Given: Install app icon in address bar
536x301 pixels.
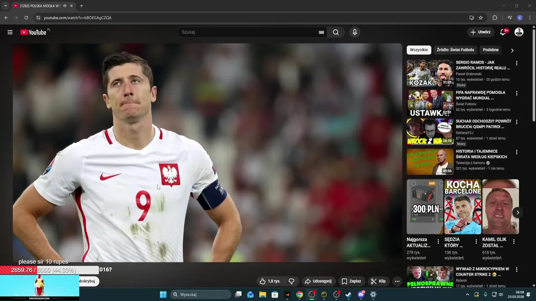Looking at the screenshot, I should (472, 18).
